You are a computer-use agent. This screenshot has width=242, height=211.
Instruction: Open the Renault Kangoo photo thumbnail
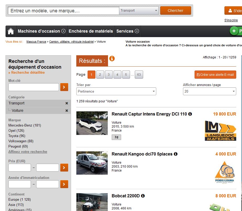[x=92, y=163]
